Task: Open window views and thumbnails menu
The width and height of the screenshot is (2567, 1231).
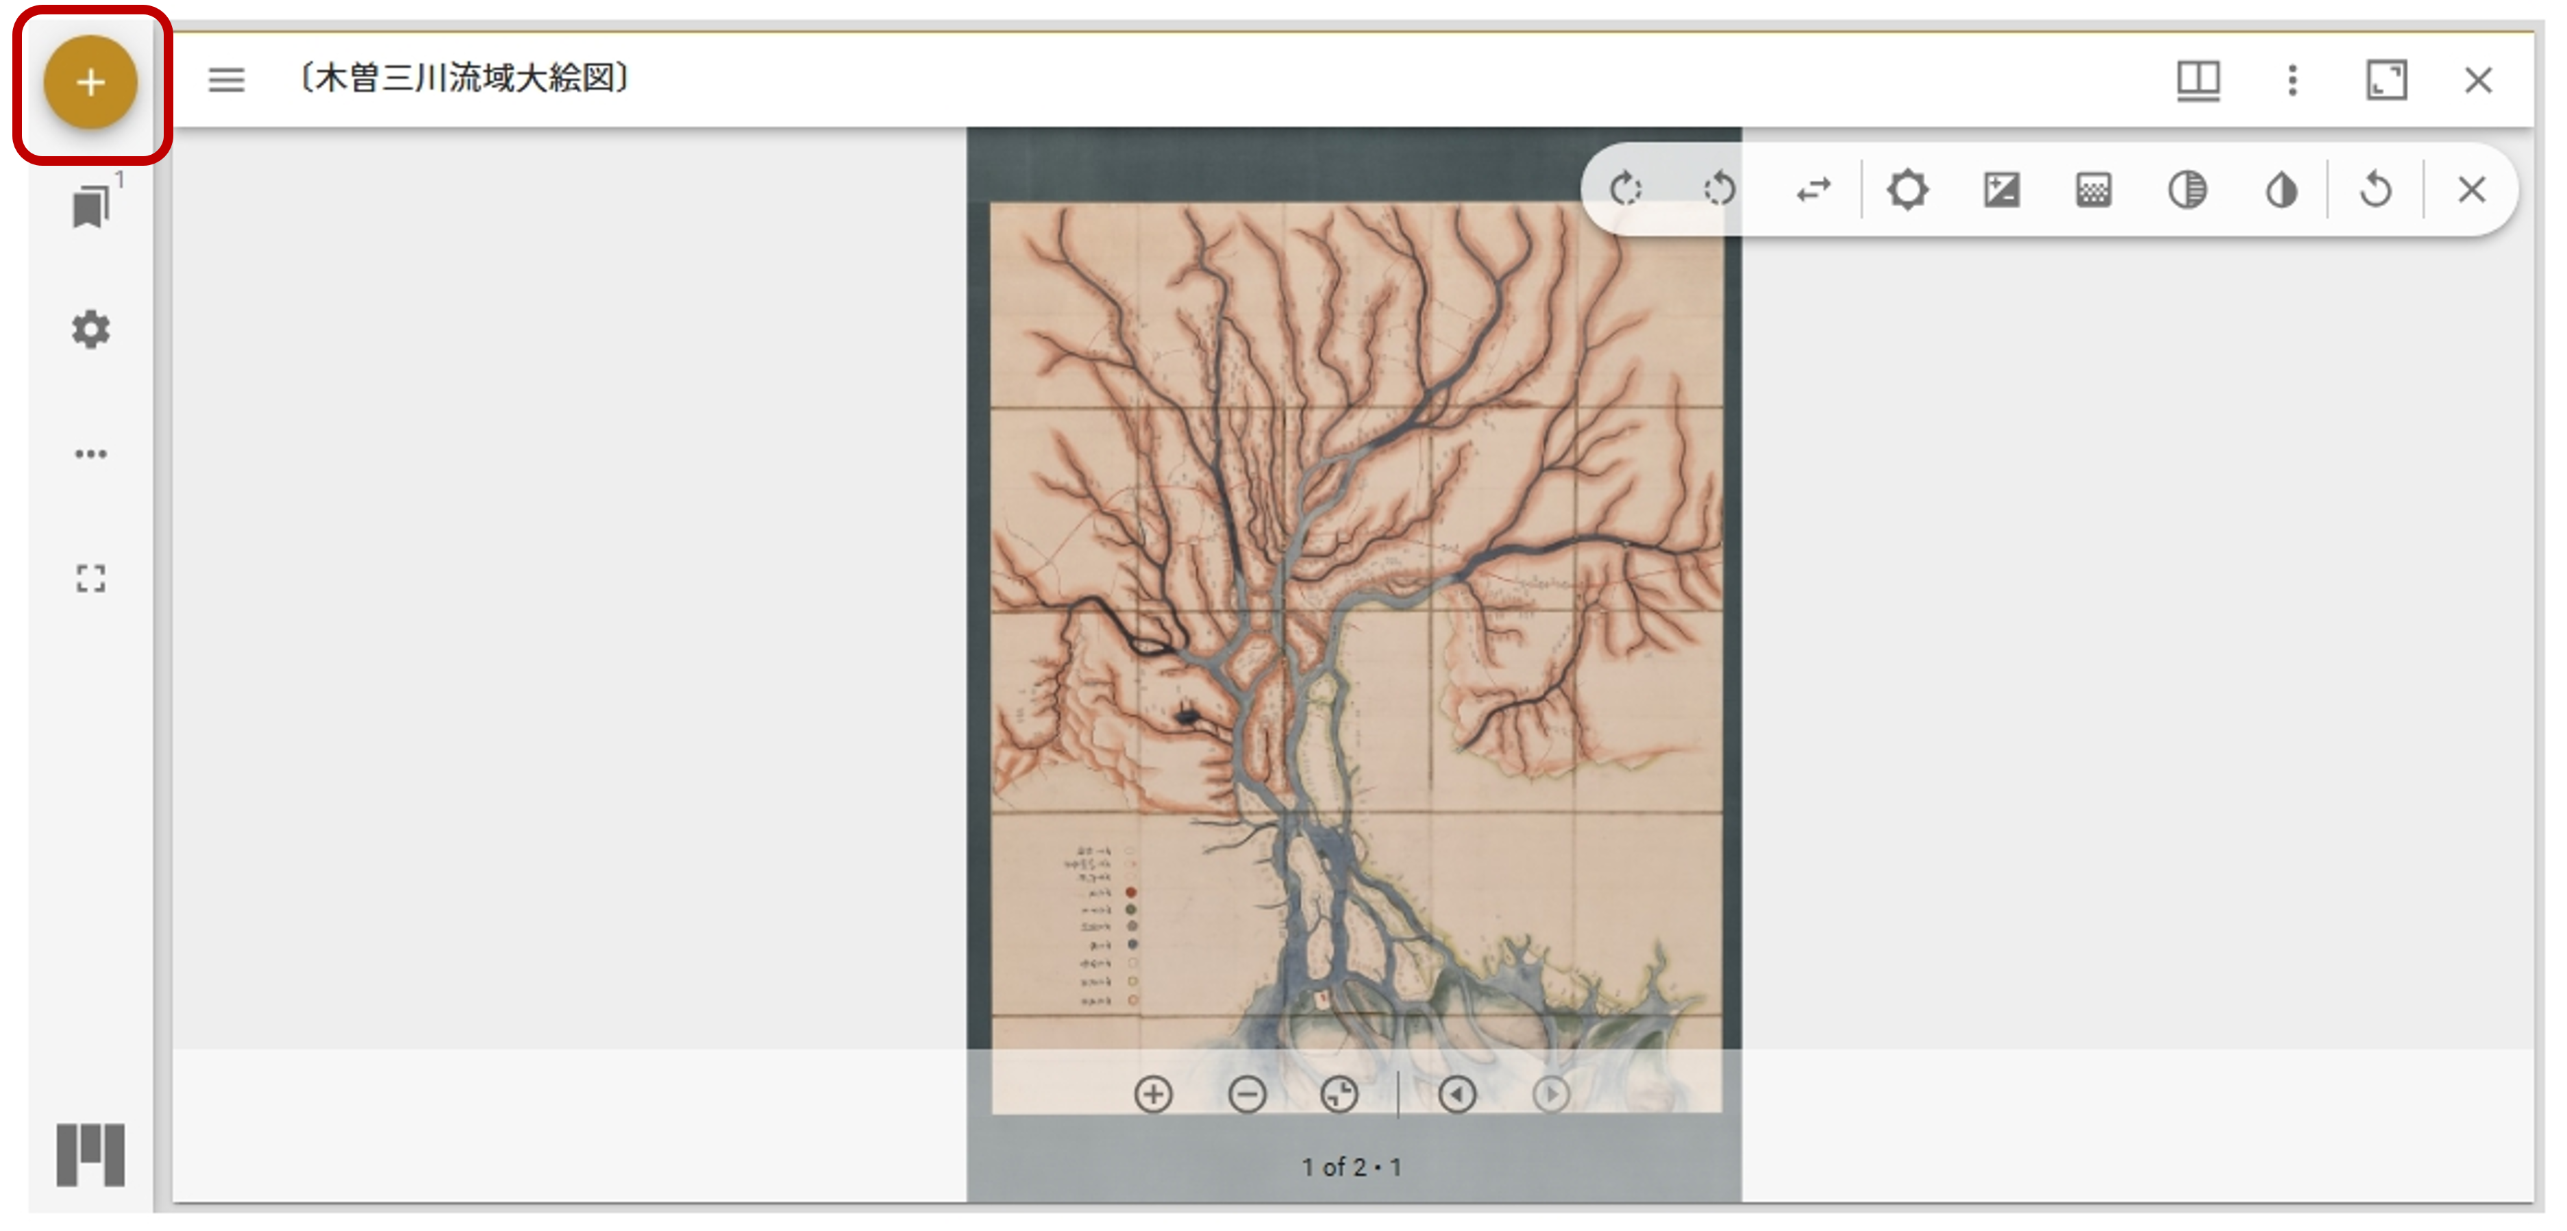Action: (x=2197, y=79)
